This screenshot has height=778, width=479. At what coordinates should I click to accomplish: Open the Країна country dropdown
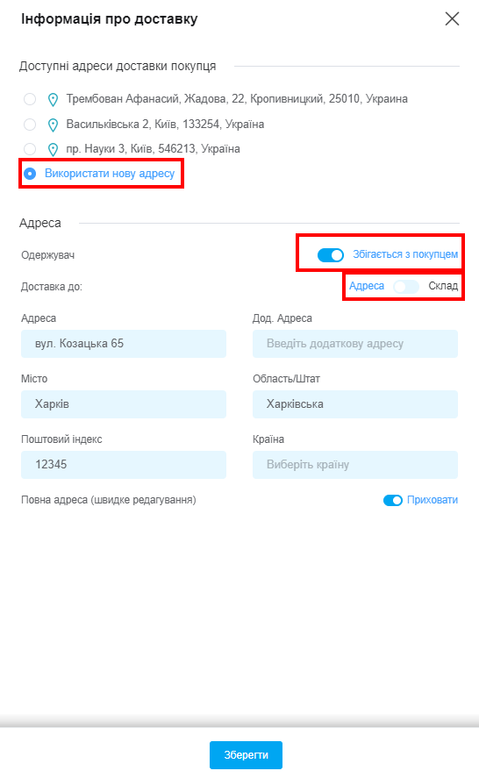pos(355,464)
